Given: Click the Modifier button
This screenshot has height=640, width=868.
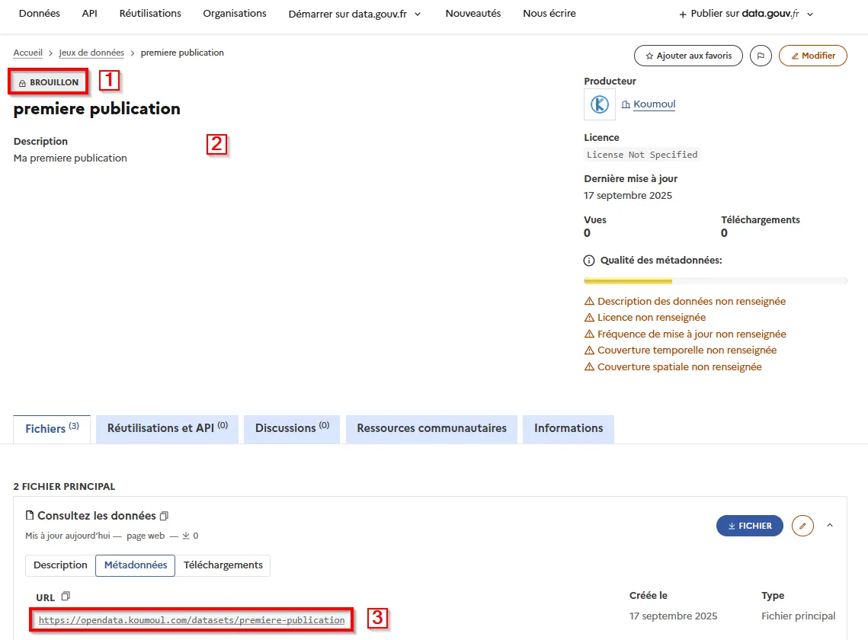Looking at the screenshot, I should tap(812, 56).
